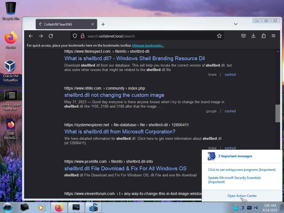This screenshot has width=284, height=213.
Task: Click the elevenforum.com result URL text
Action: [133, 194]
